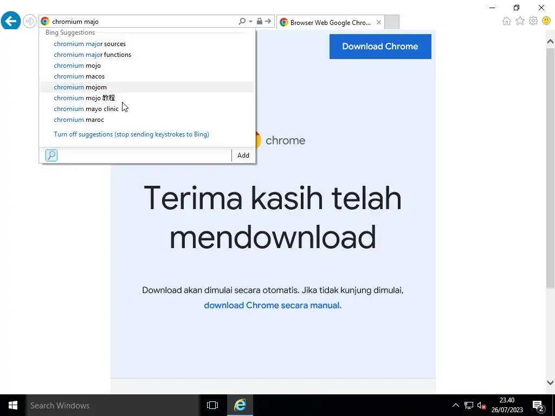Open the Tools gear icon

coord(533,21)
